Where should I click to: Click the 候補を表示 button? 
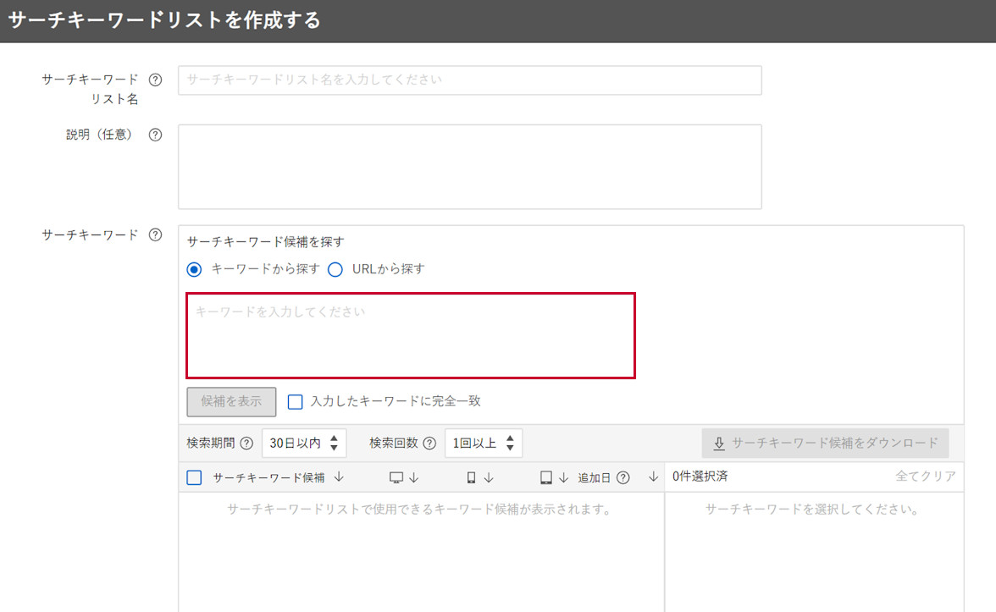tap(230, 401)
